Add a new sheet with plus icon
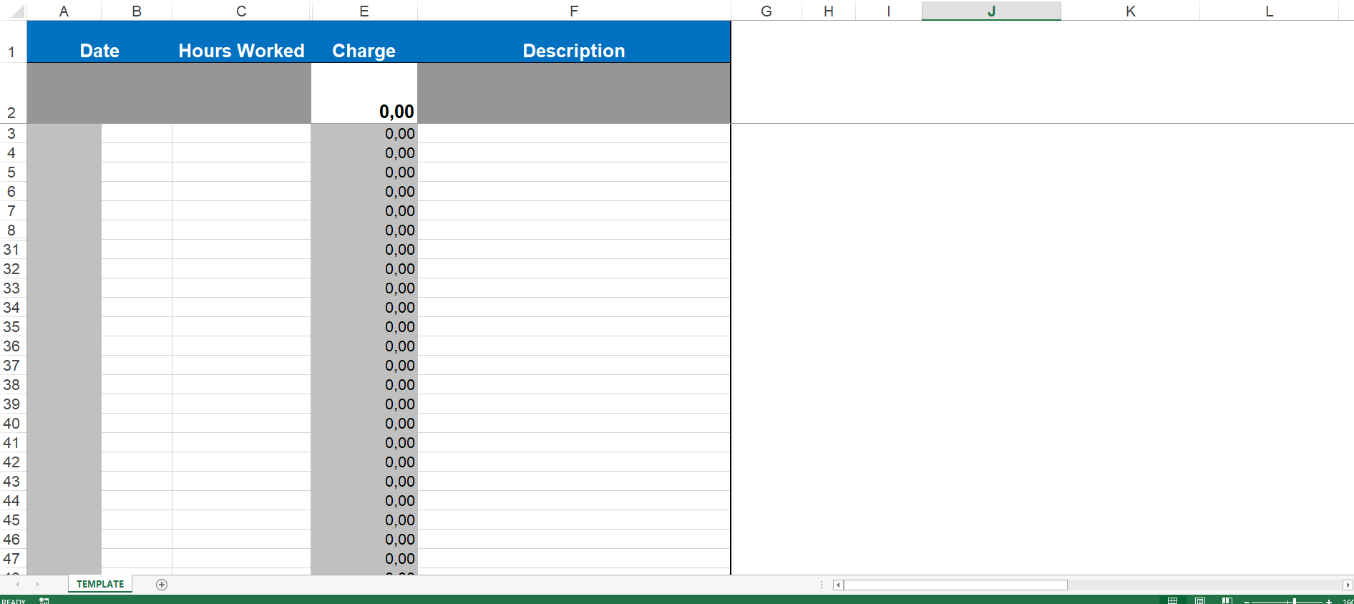1354x604 pixels. [x=162, y=585]
